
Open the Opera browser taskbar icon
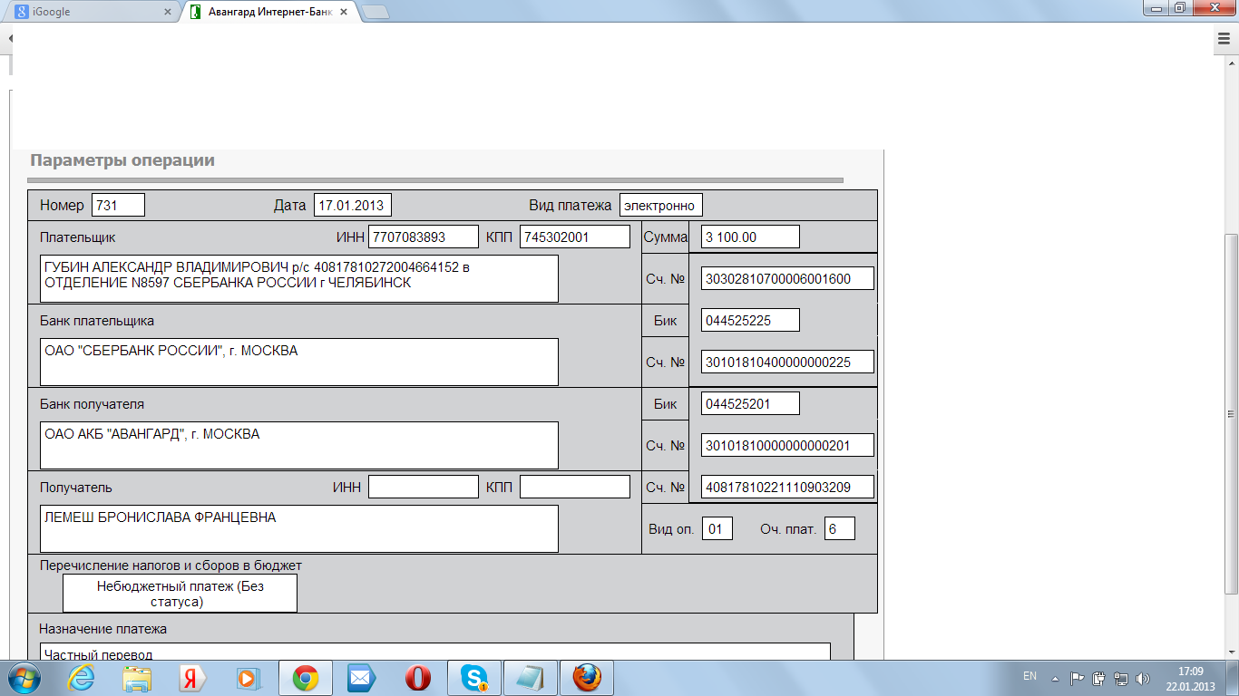point(418,678)
